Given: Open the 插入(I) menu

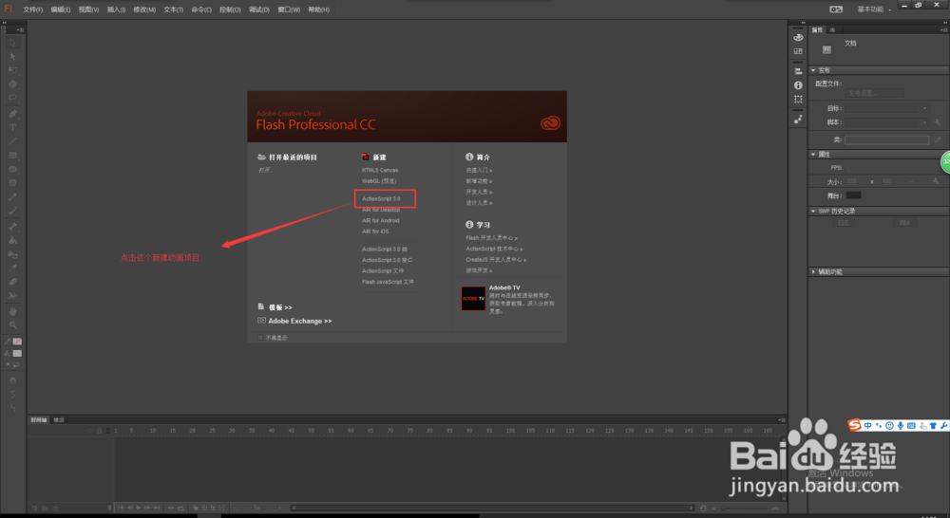Looking at the screenshot, I should (116, 9).
